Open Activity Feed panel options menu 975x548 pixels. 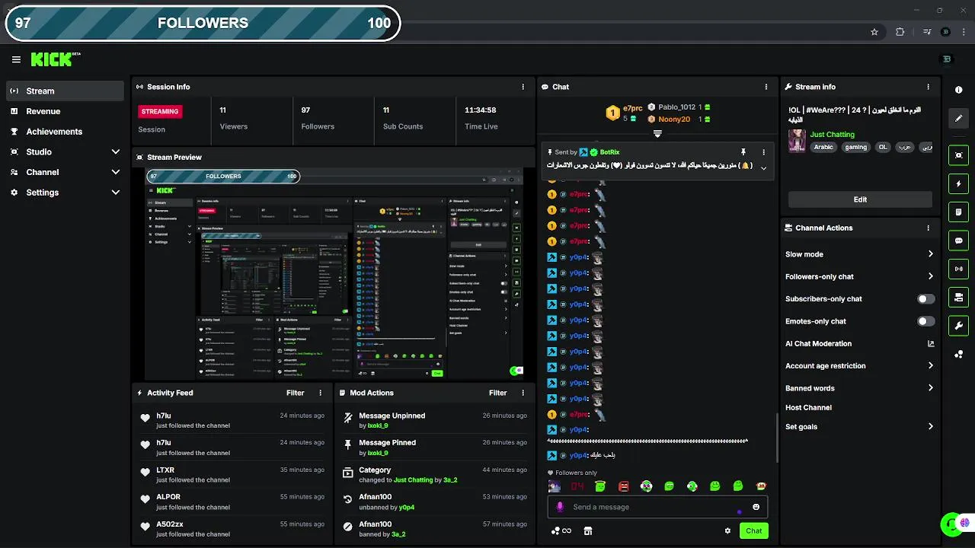click(320, 393)
